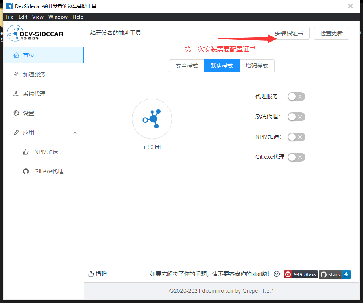363x303 pixels.
Task: Select 安全模式 mode
Action: (x=187, y=66)
